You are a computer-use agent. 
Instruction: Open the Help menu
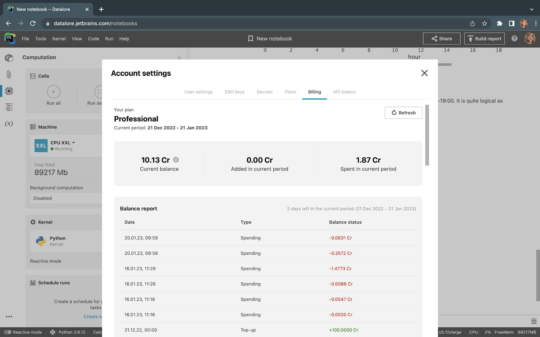point(124,39)
